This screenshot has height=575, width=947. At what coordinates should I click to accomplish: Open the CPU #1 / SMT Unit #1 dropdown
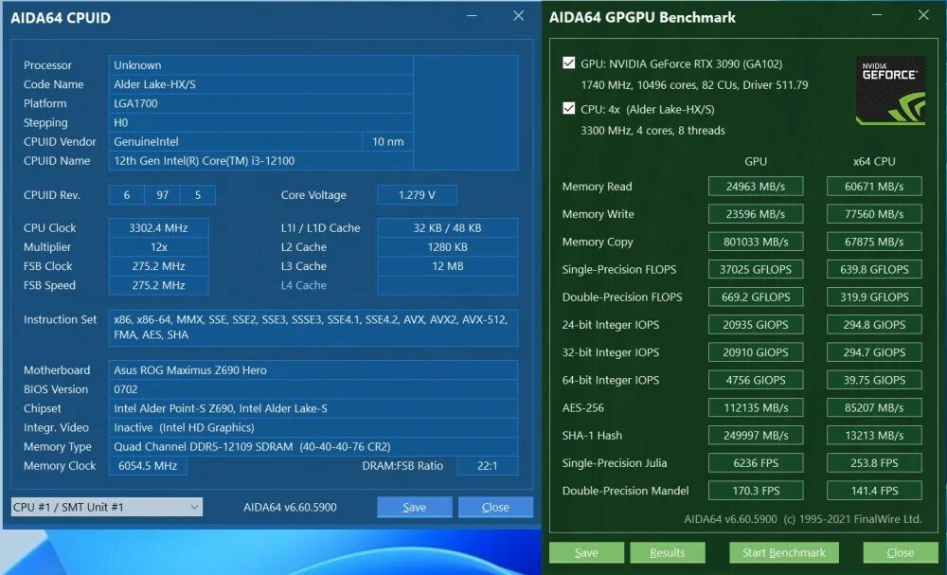pos(107,507)
